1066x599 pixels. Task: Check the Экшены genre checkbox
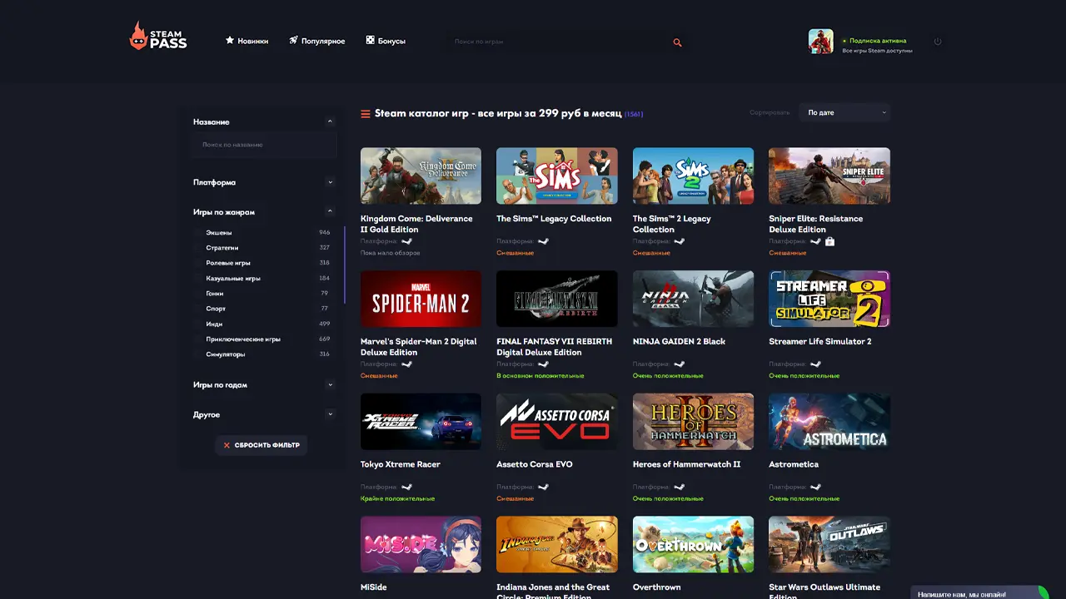198,233
